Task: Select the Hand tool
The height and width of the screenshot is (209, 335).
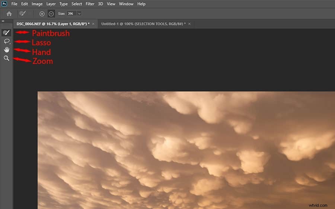Action: 7,50
